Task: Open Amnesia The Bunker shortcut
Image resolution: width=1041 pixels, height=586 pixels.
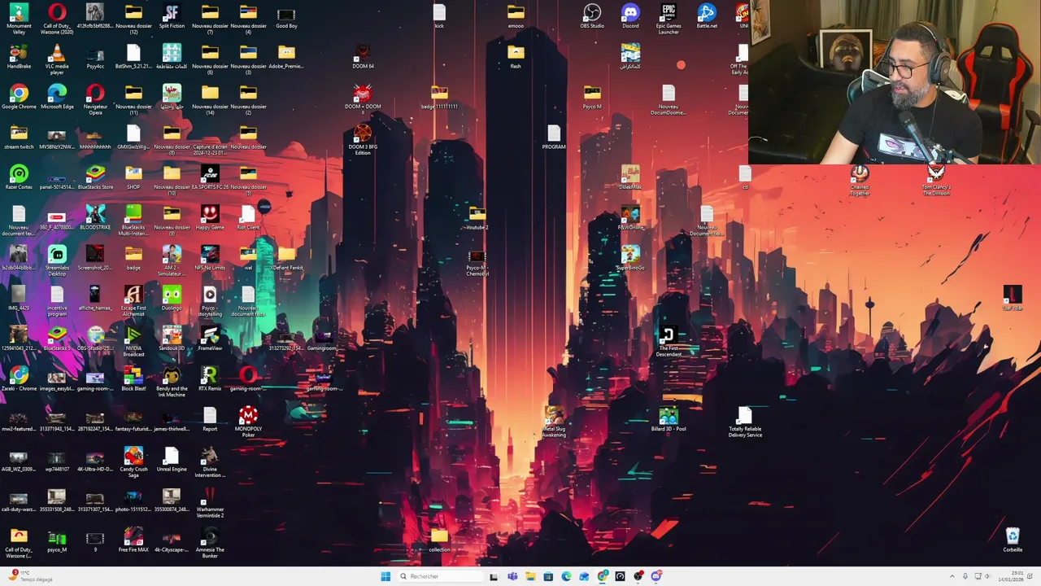Action: (x=210, y=542)
